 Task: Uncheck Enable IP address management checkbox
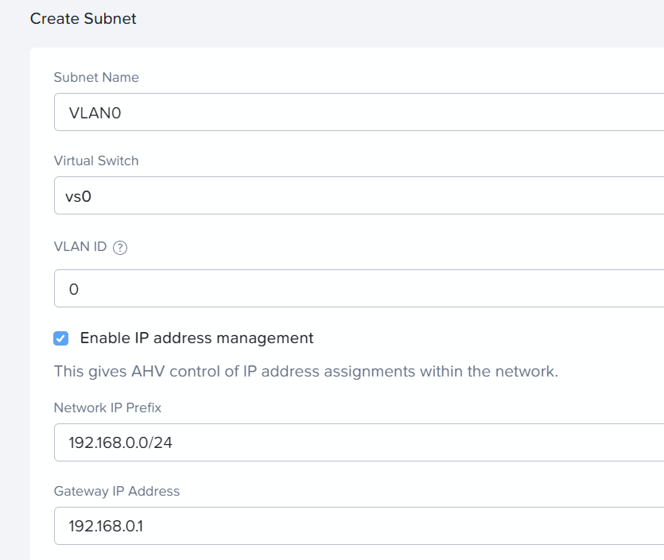(61, 338)
